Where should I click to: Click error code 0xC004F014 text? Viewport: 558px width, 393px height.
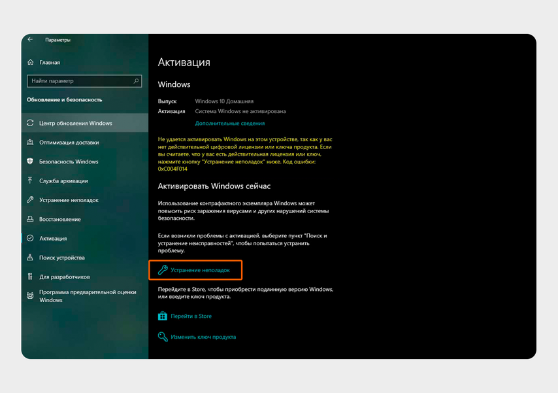(172, 169)
